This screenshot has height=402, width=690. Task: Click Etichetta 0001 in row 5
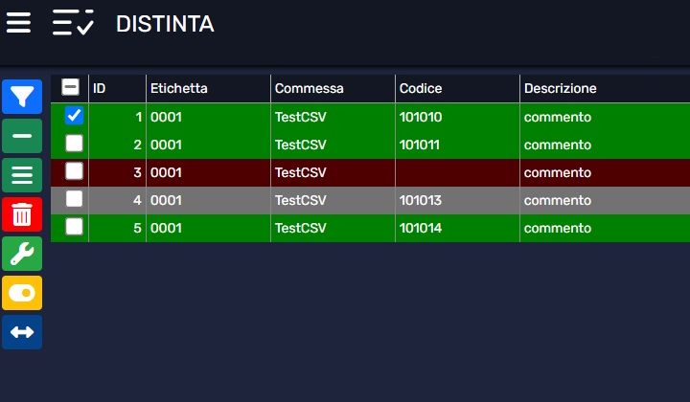[166, 228]
